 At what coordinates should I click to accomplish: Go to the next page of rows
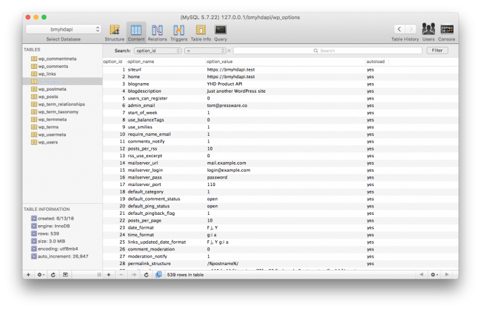pyautogui.click(x=447, y=275)
